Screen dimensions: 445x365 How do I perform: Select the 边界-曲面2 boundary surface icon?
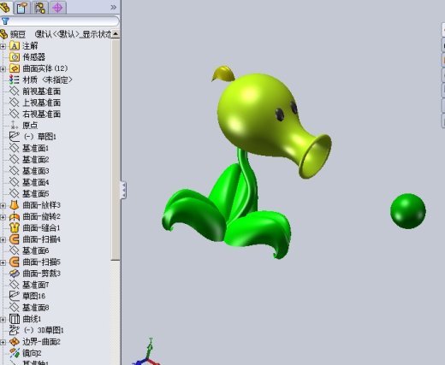coord(15,342)
